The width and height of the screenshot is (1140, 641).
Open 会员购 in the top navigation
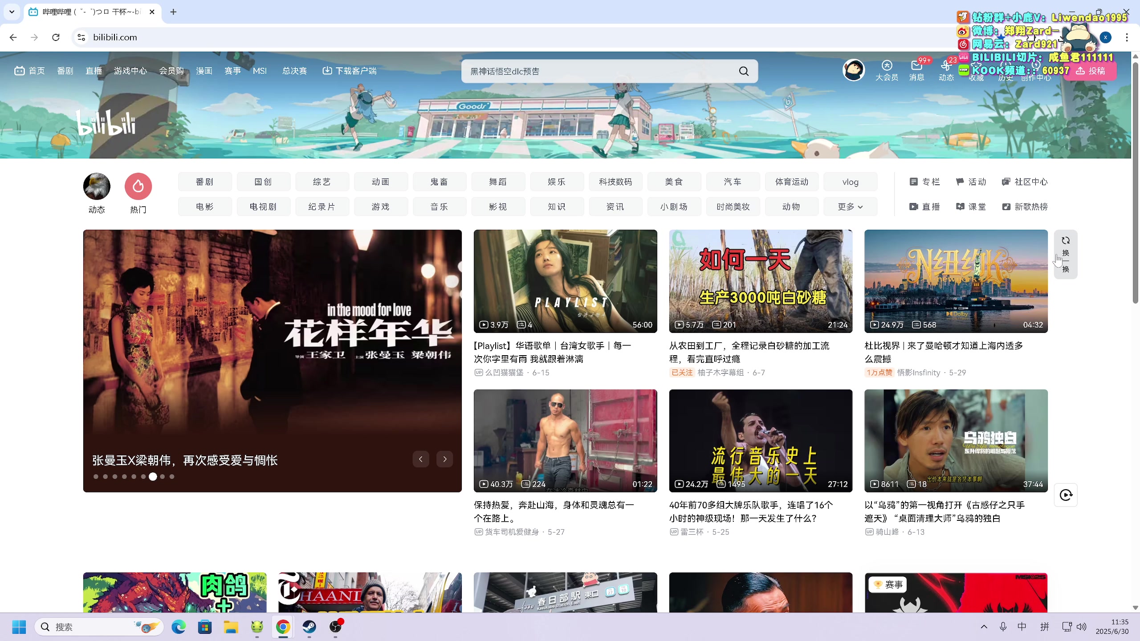(x=171, y=71)
